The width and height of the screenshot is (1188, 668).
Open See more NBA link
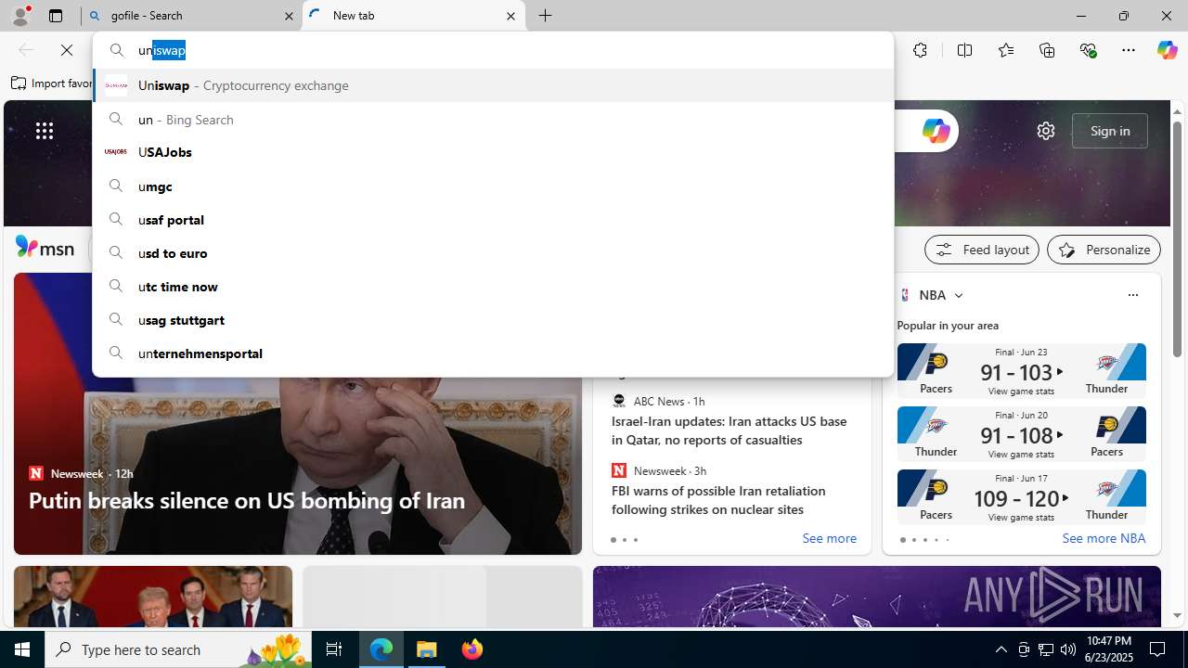point(1104,538)
